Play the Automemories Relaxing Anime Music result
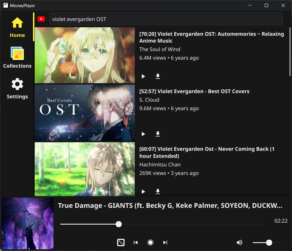This screenshot has width=292, height=251. pos(143,76)
